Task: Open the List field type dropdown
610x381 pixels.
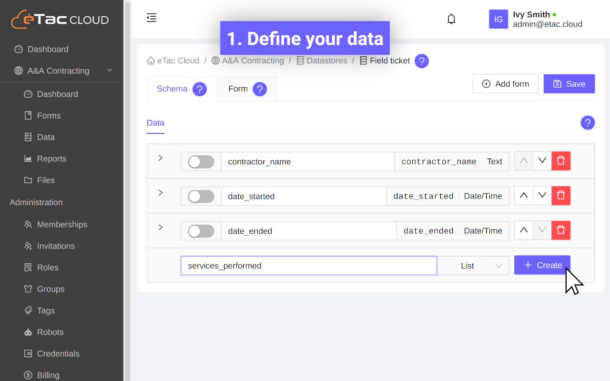Action: pyautogui.click(x=473, y=266)
